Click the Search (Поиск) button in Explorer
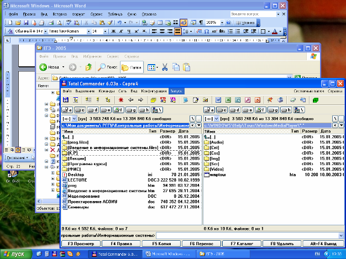Screen dimensions: 346x259 click(x=108, y=67)
